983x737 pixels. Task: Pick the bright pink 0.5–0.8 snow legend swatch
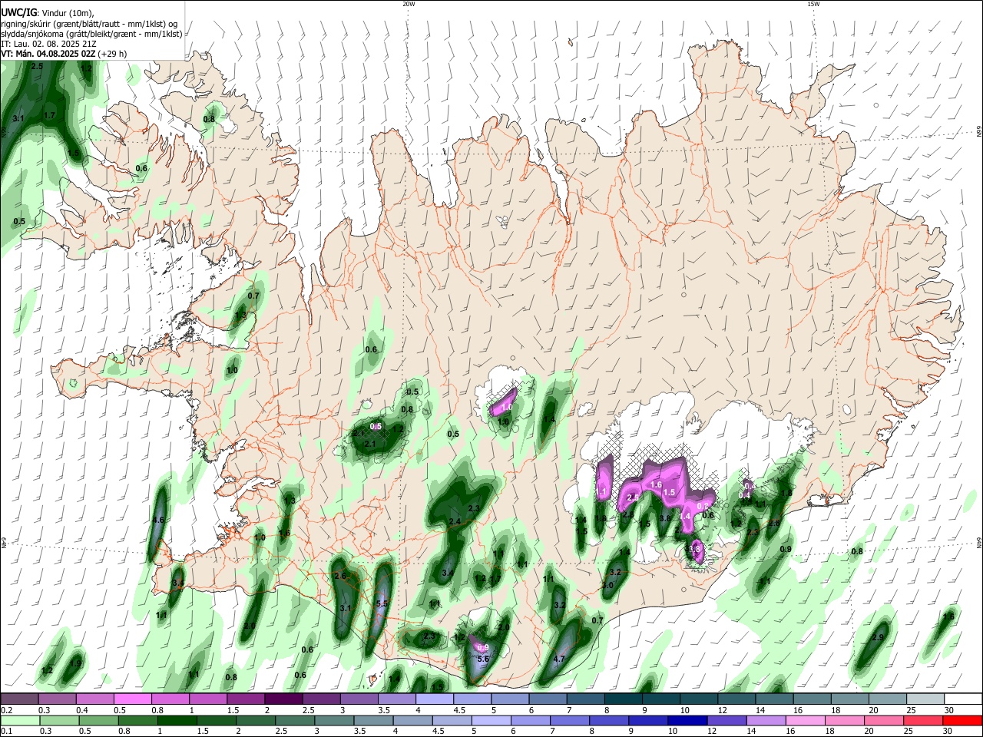132,699
